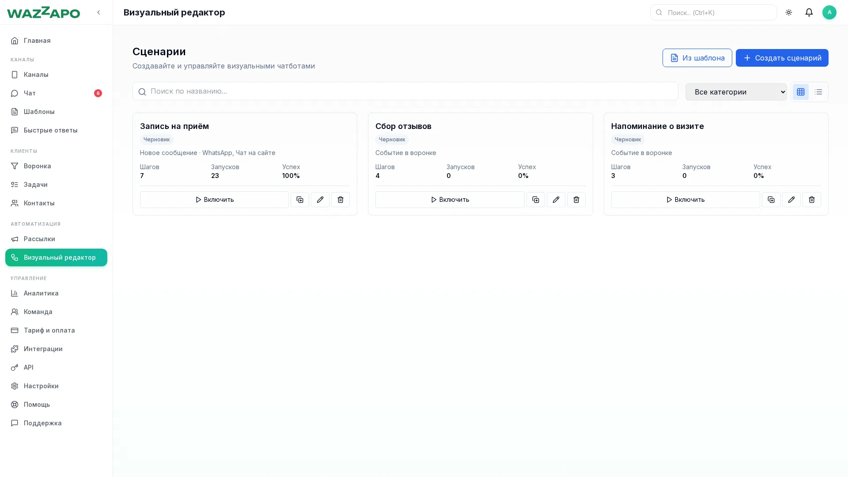
Task: Toggle the light/dark theme
Action: pyautogui.click(x=789, y=12)
